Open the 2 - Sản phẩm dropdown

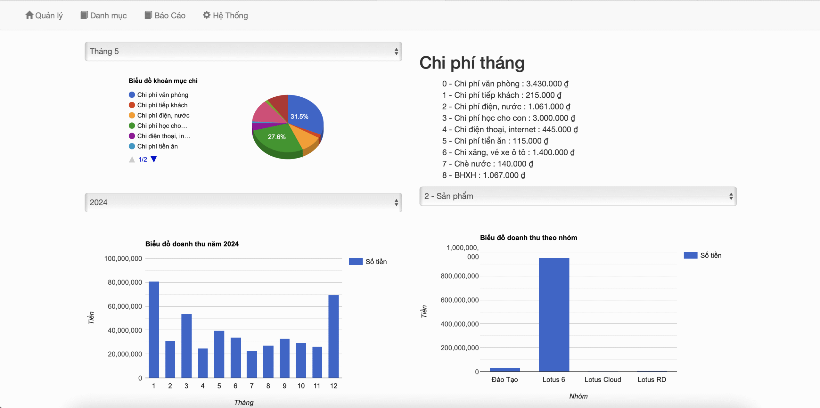[x=578, y=196]
